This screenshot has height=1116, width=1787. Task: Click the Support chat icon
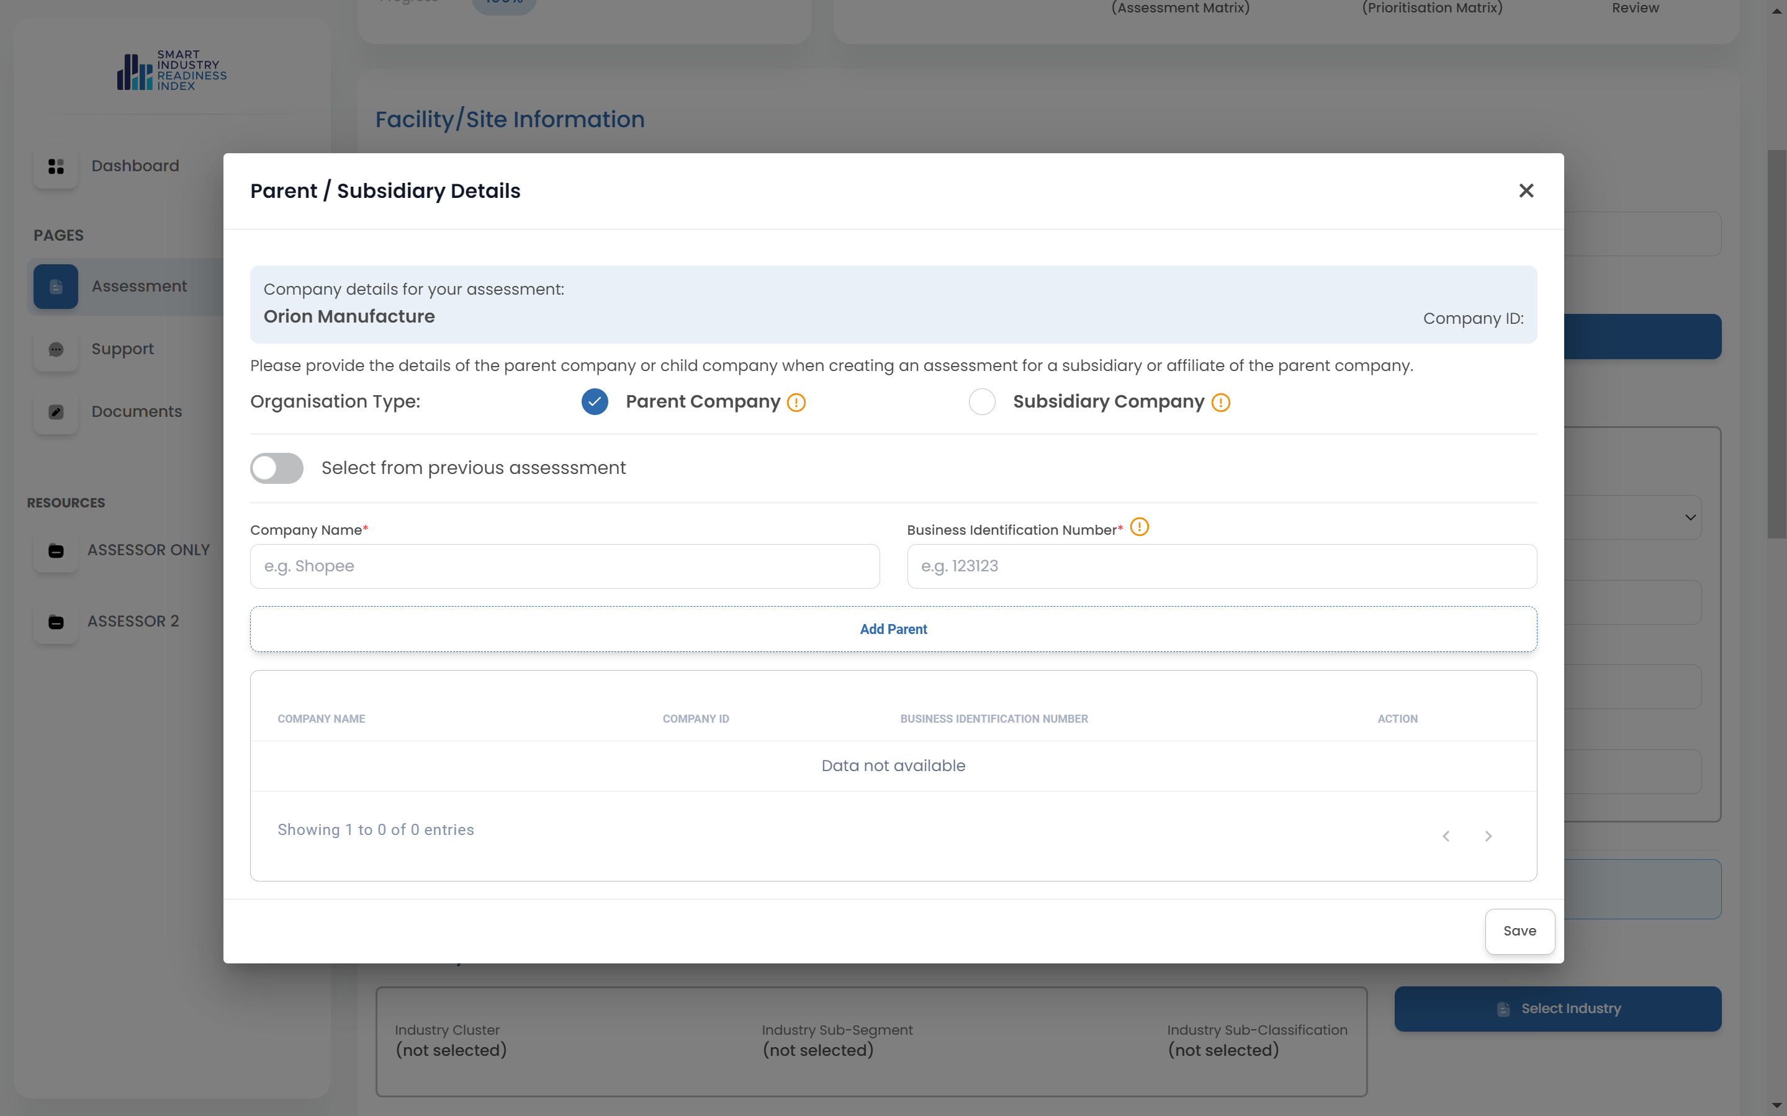55,349
